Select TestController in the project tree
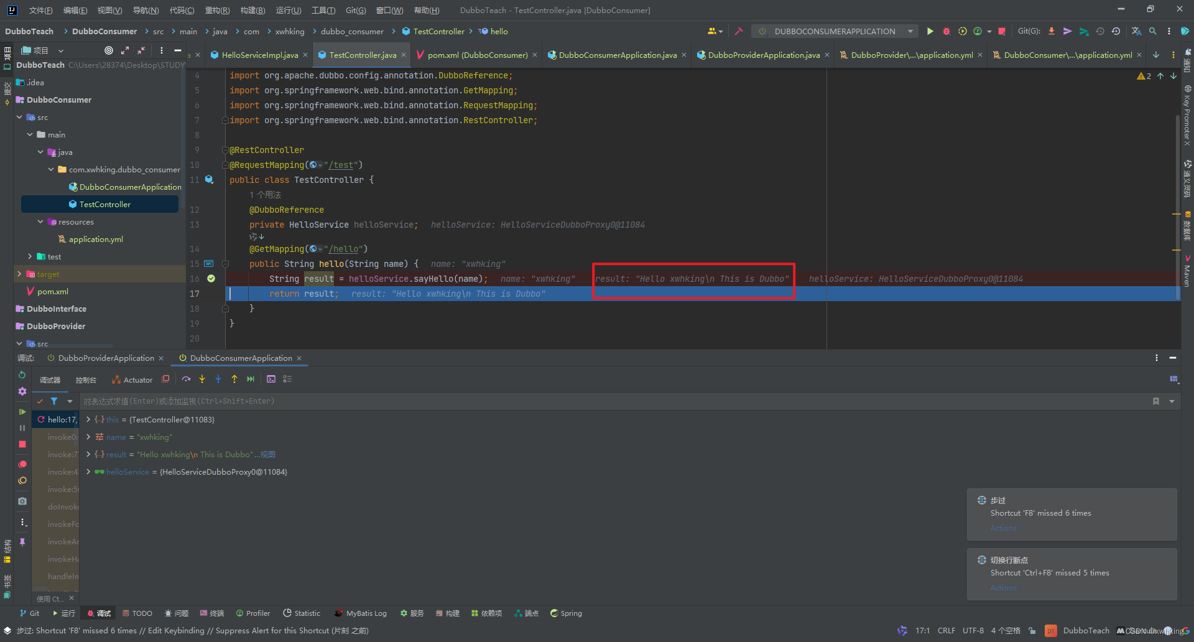 click(99, 204)
